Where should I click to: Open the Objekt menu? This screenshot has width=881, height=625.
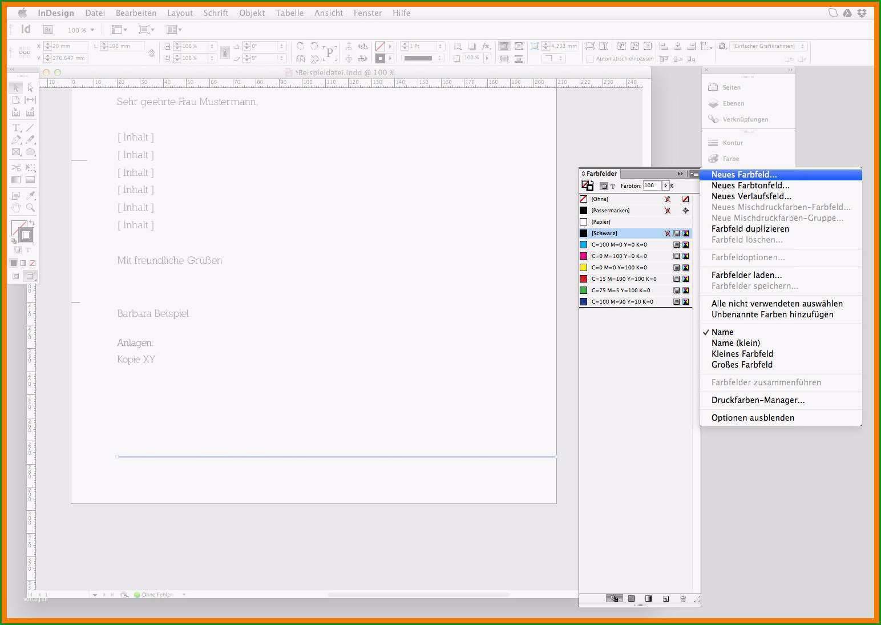point(252,13)
